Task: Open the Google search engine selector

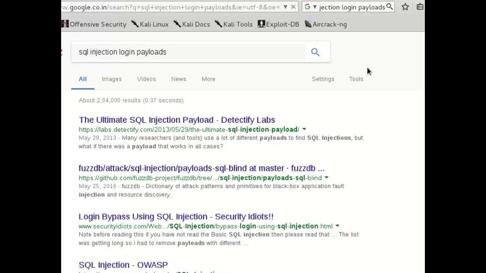Action: click(x=311, y=7)
